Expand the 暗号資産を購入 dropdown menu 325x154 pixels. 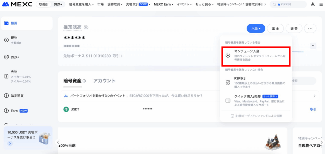coord(82,4)
